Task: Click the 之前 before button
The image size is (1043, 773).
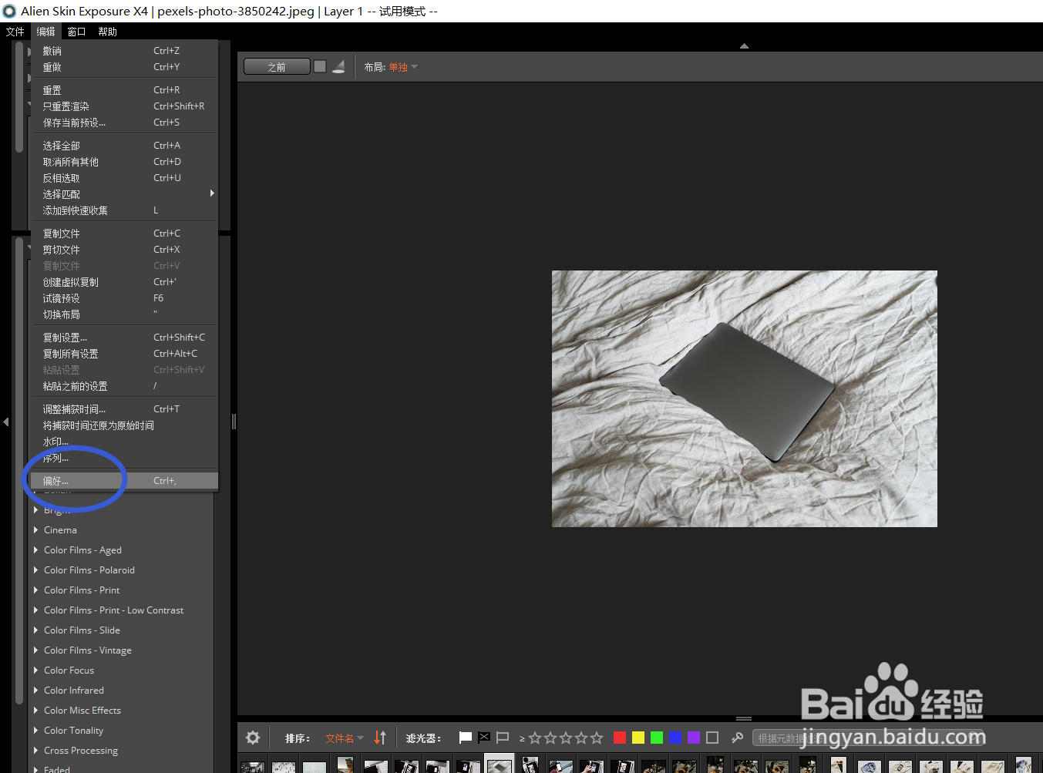Action: coord(277,67)
